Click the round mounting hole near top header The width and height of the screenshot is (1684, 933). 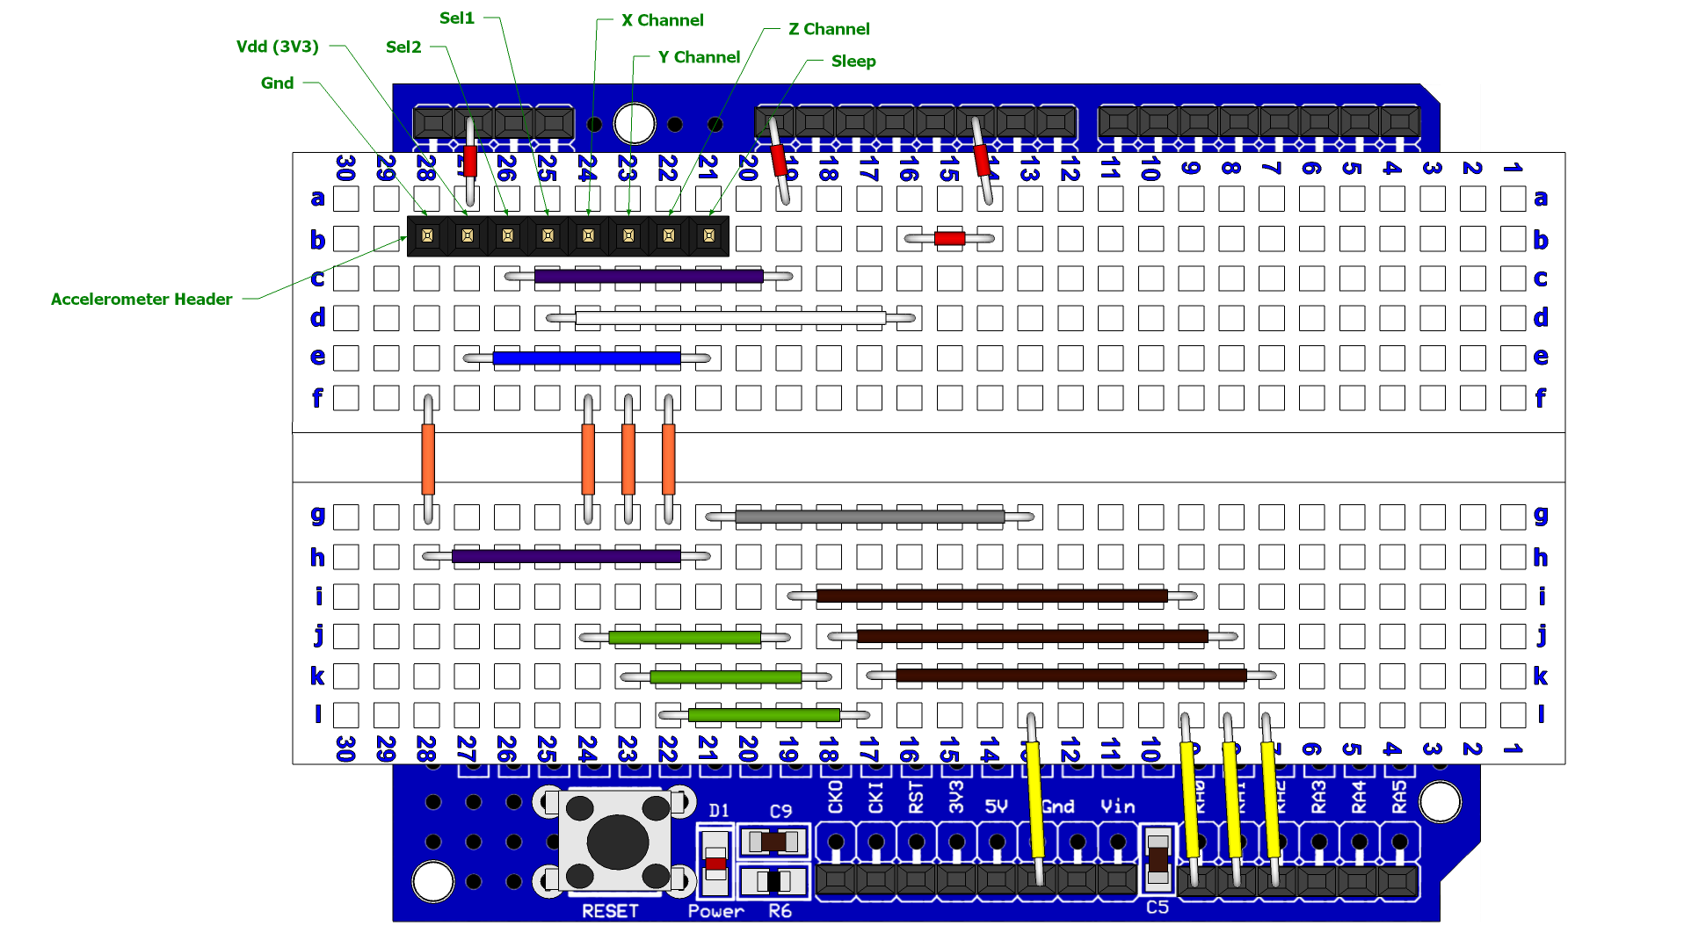635,124
